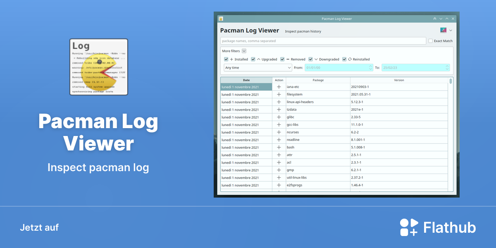Click the Version column header
The height and width of the screenshot is (248, 496).
pos(399,80)
